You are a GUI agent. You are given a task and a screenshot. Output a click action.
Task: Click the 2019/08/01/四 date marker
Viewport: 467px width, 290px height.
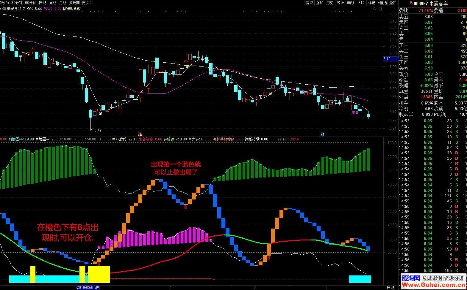(88, 288)
